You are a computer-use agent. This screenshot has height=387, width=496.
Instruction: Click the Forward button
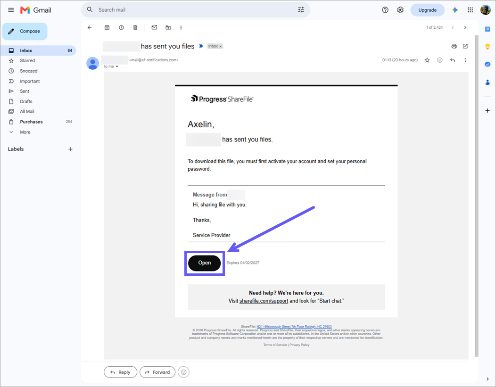[x=157, y=372]
